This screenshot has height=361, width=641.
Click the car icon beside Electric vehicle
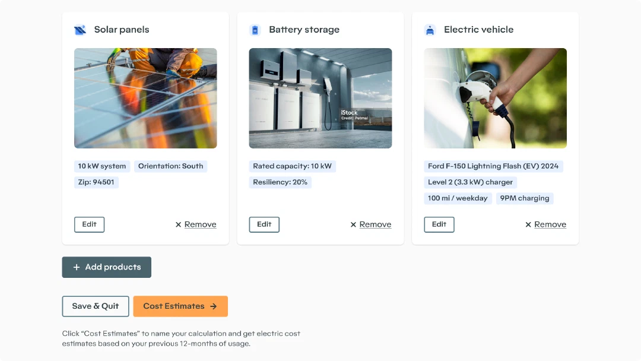[x=430, y=30]
